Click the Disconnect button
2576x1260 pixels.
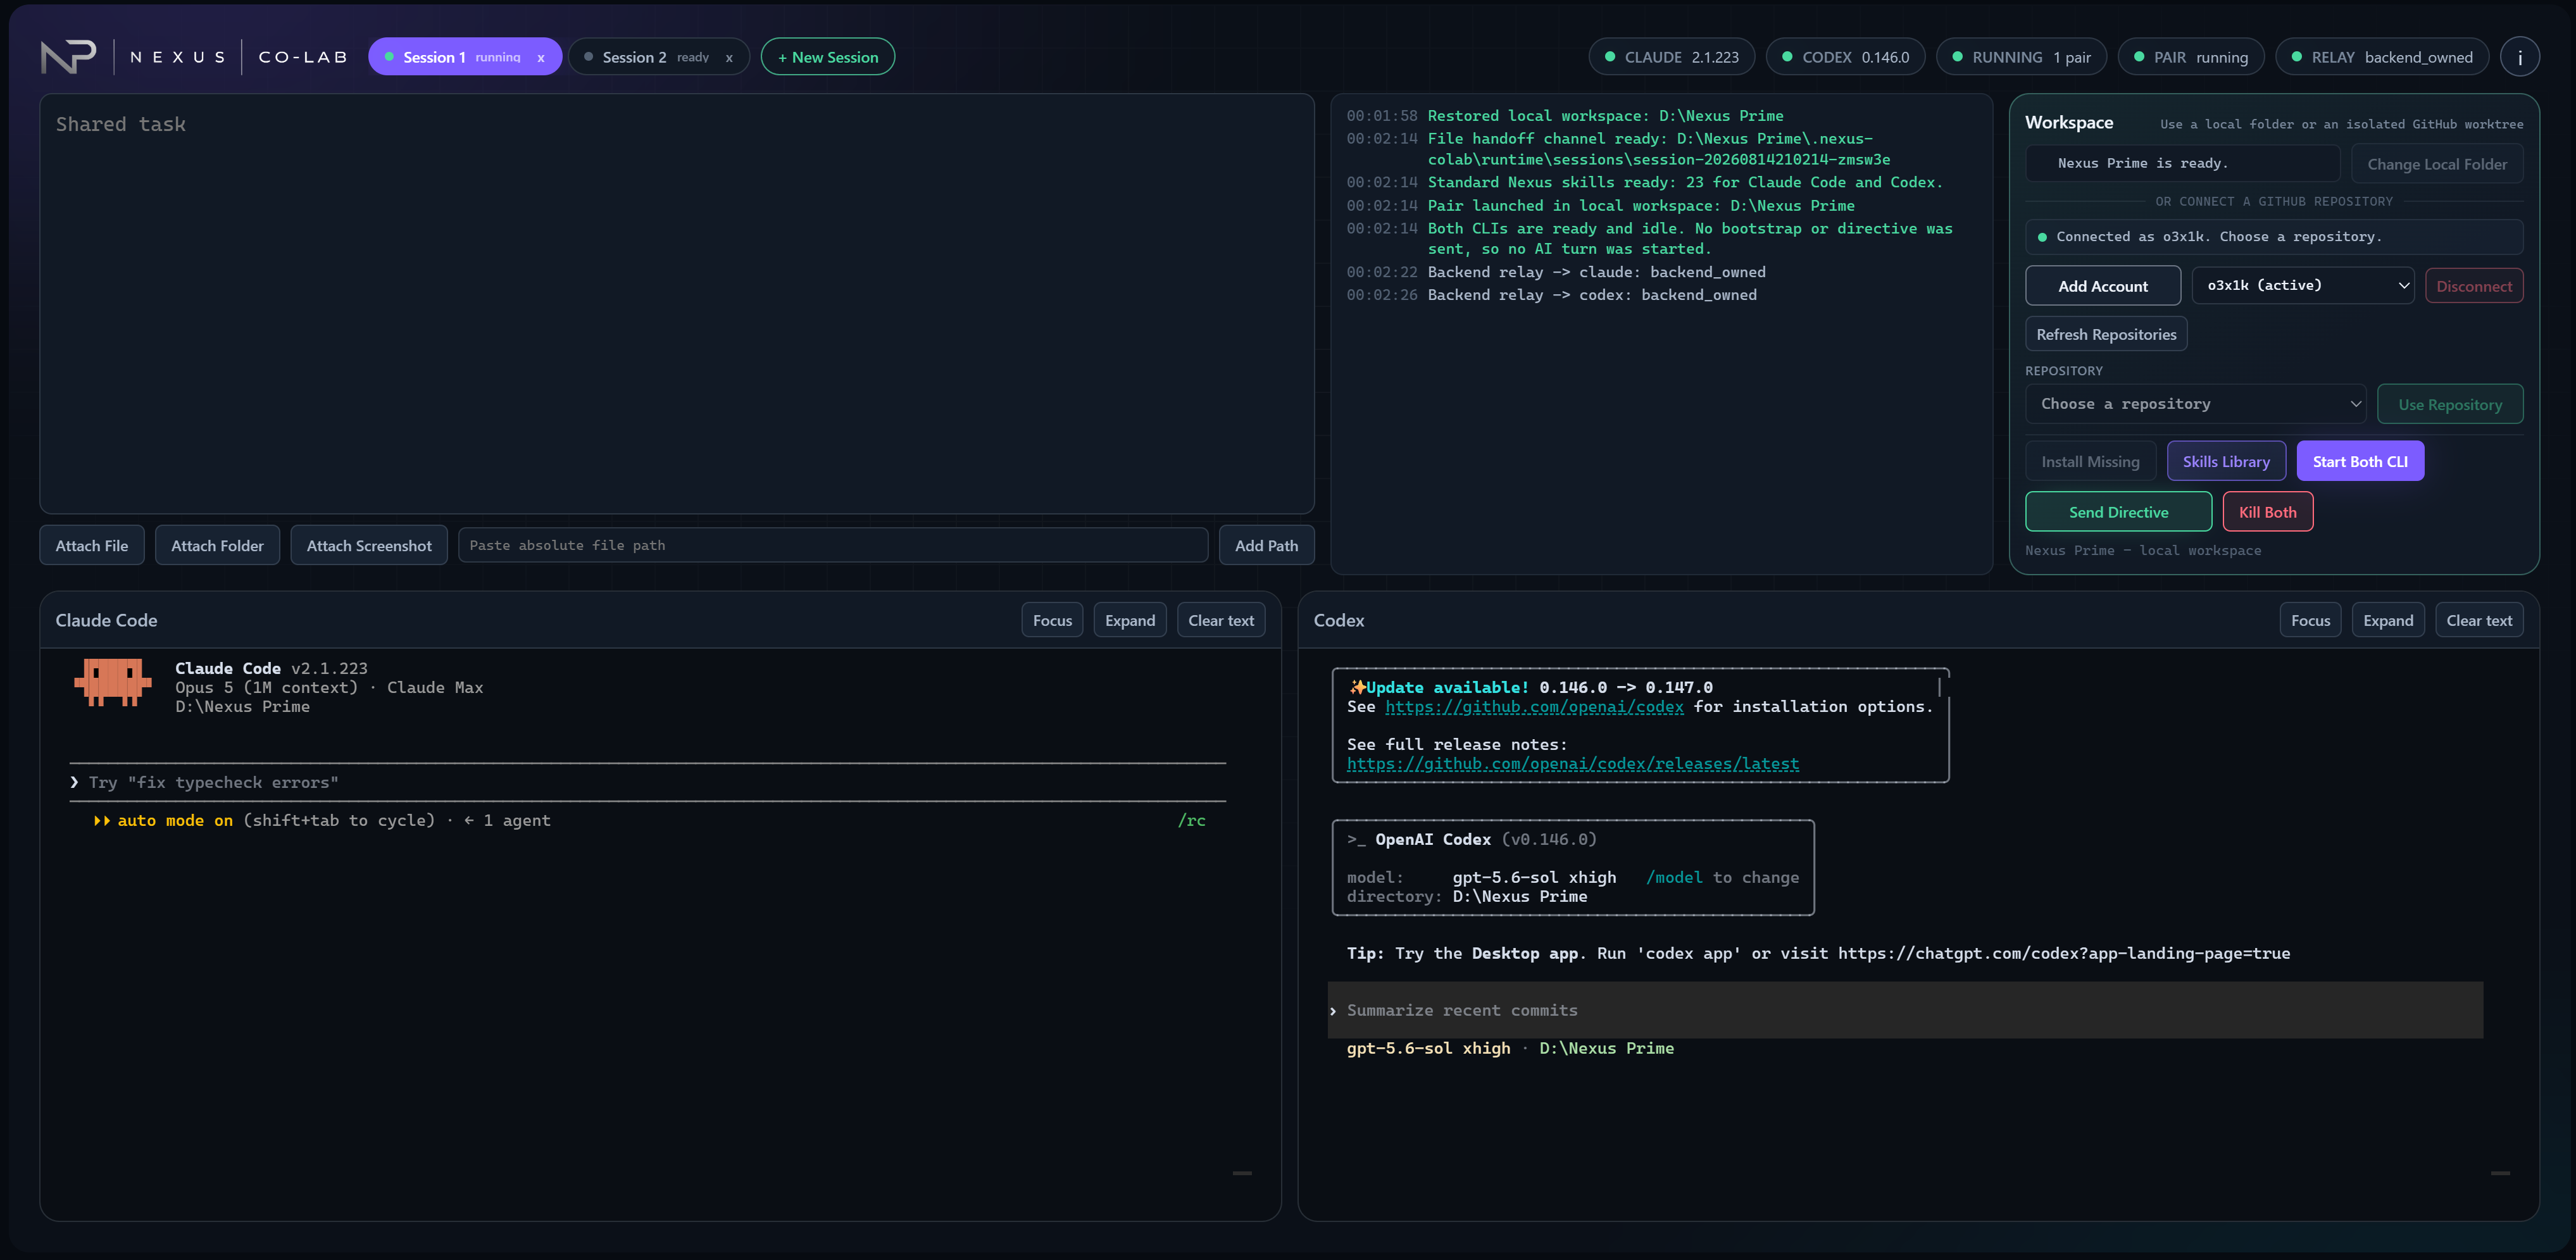coord(2474,286)
